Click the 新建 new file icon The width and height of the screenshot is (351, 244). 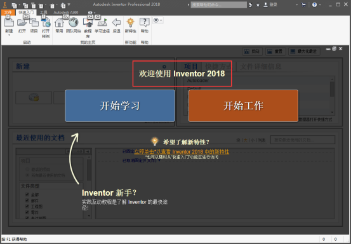coord(9,23)
